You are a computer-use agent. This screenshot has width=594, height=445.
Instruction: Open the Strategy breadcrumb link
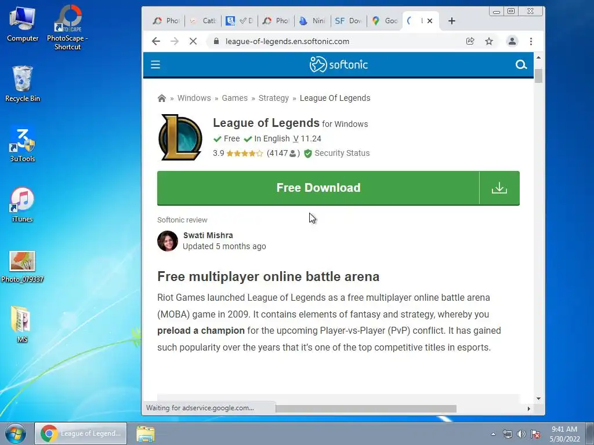pyautogui.click(x=274, y=99)
